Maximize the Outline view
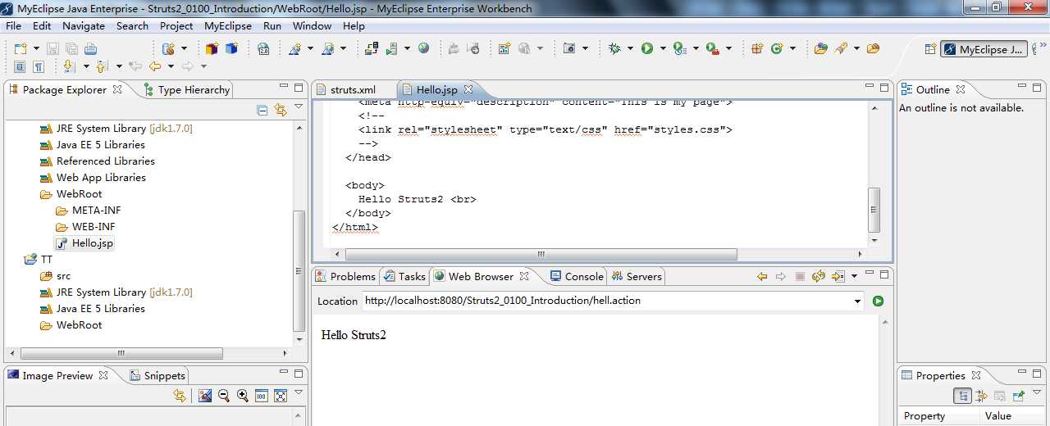 point(1039,87)
